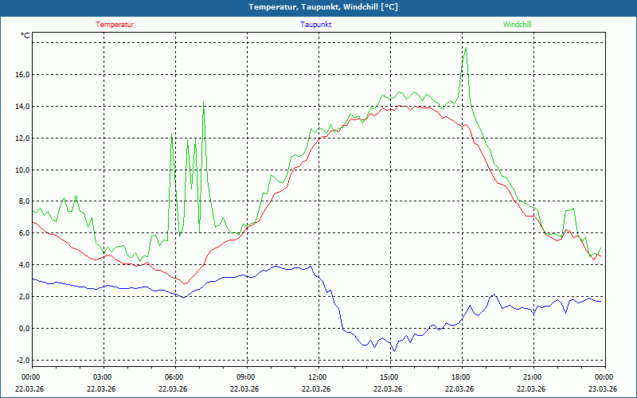The width and height of the screenshot is (637, 398).
Task: Select the 14,0 y-axis tick label
Action: pyautogui.click(x=21, y=106)
